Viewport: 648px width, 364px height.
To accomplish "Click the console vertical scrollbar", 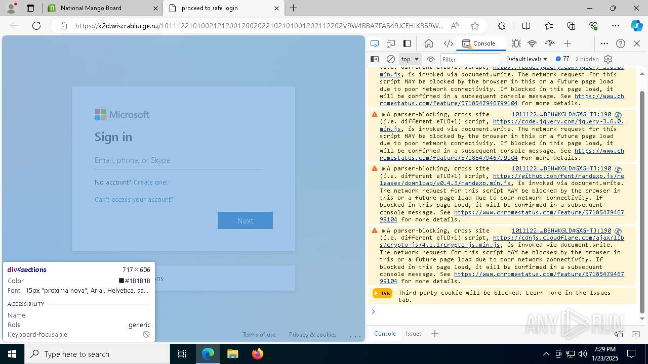I will click(x=642, y=202).
